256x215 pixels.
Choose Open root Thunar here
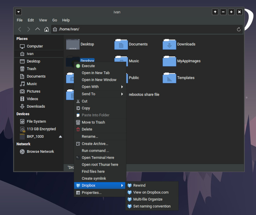pos(100,164)
